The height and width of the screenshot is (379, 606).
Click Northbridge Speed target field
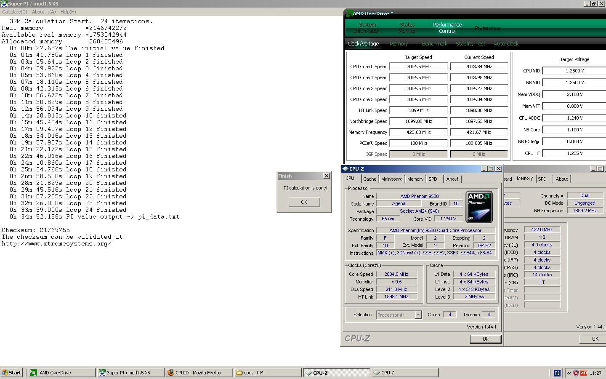pos(418,121)
